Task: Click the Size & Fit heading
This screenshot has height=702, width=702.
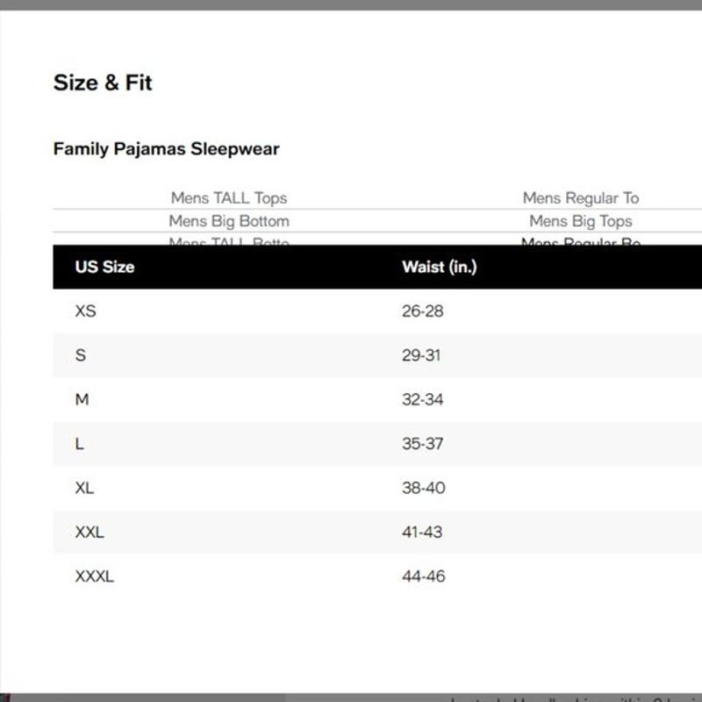Action: (x=103, y=82)
